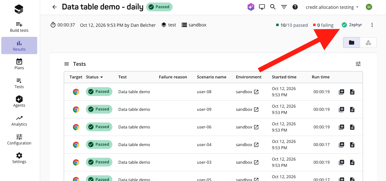
Task: Open document icon for user-03 row
Action: point(352,162)
